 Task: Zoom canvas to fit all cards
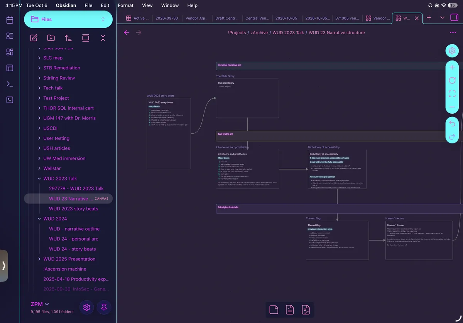[452, 94]
